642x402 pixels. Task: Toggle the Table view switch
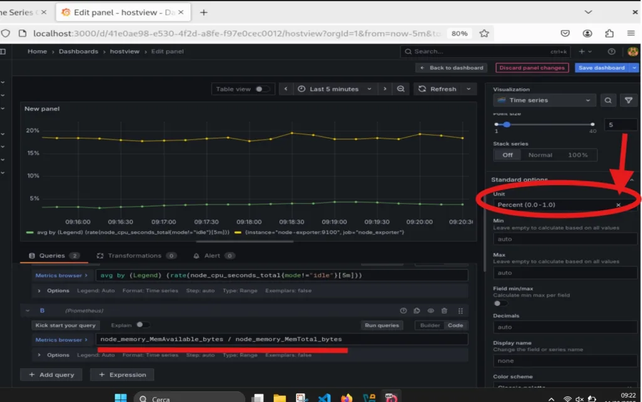[x=262, y=89]
